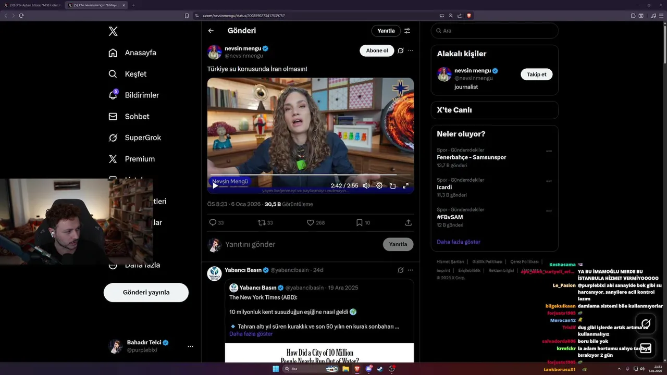The image size is (667, 375).
Task: Open X'te Canlı section
Action: pos(495,110)
